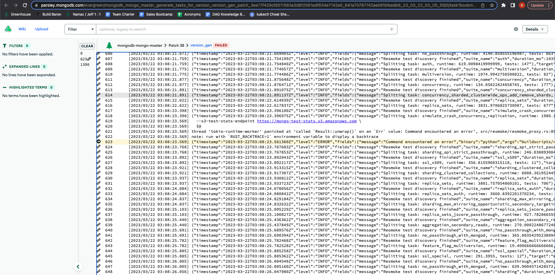Open the Filter dropdown
This screenshot has height=275, width=555.
tap(80, 29)
